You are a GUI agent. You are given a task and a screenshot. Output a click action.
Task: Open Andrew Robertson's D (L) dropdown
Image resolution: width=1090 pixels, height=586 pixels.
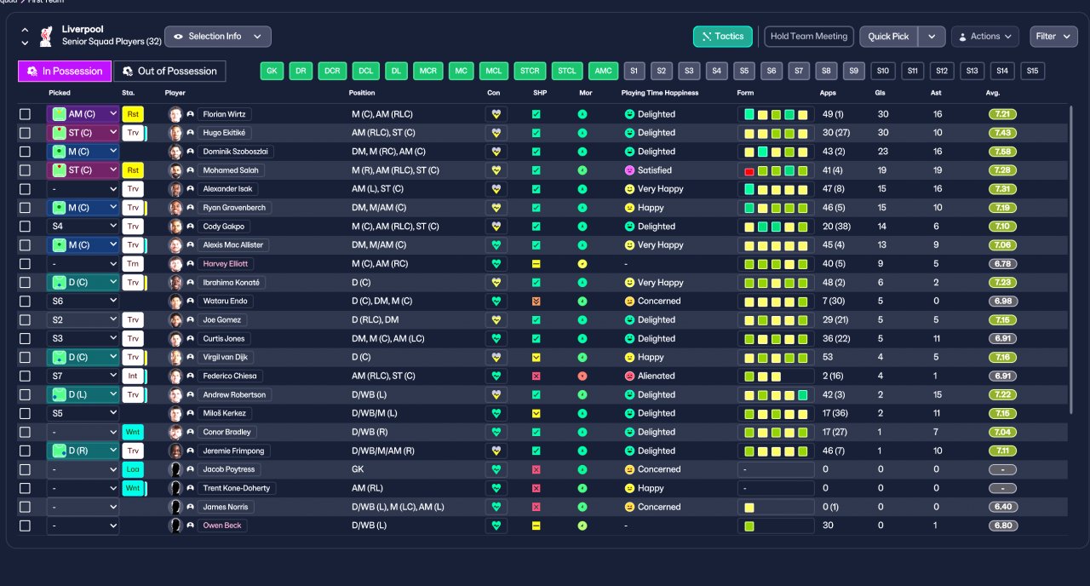[83, 394]
